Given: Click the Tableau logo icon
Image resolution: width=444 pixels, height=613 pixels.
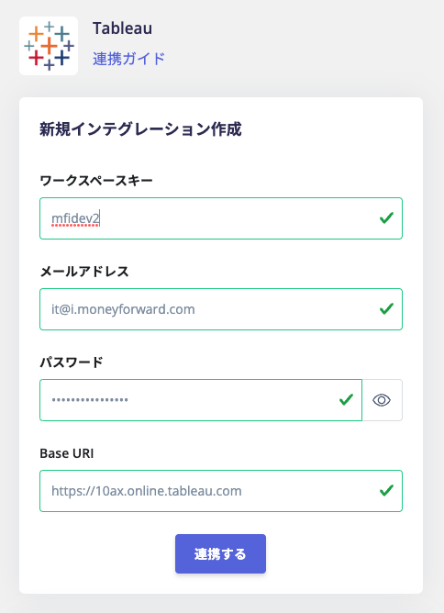Looking at the screenshot, I should (49, 46).
